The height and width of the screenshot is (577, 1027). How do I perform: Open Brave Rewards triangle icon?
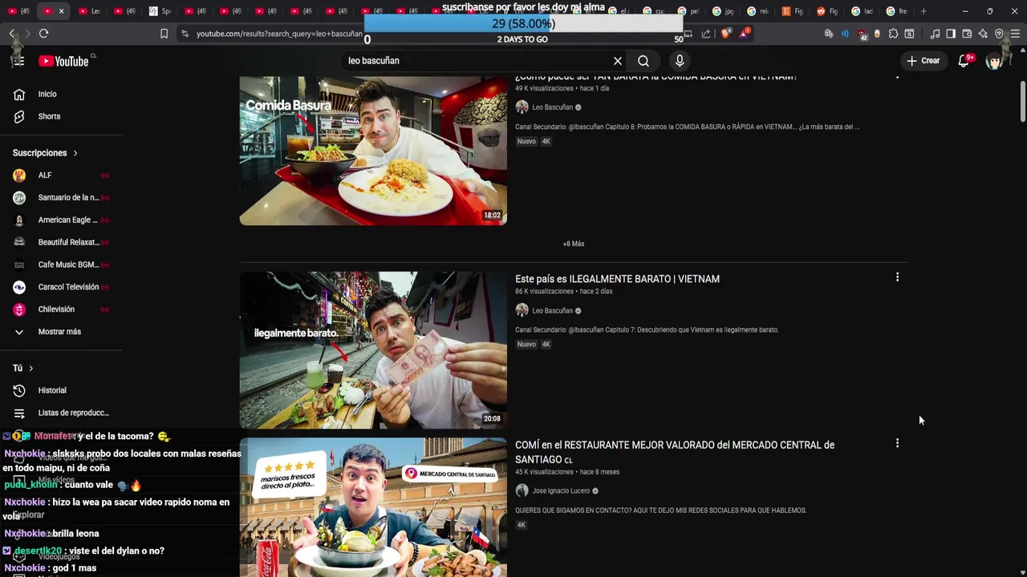(x=745, y=34)
